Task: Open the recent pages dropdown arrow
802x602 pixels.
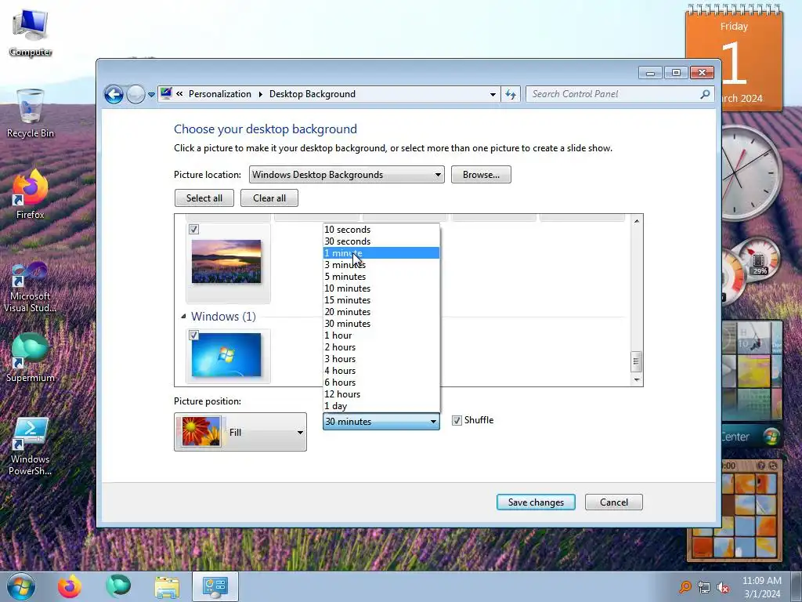Action: click(151, 95)
